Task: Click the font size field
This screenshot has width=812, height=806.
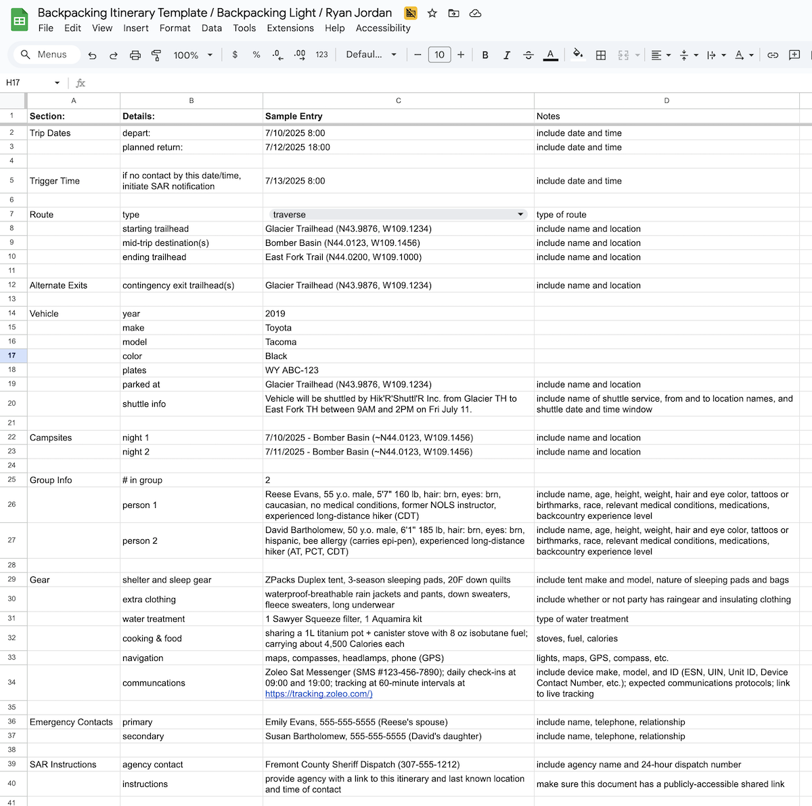Action: click(439, 55)
